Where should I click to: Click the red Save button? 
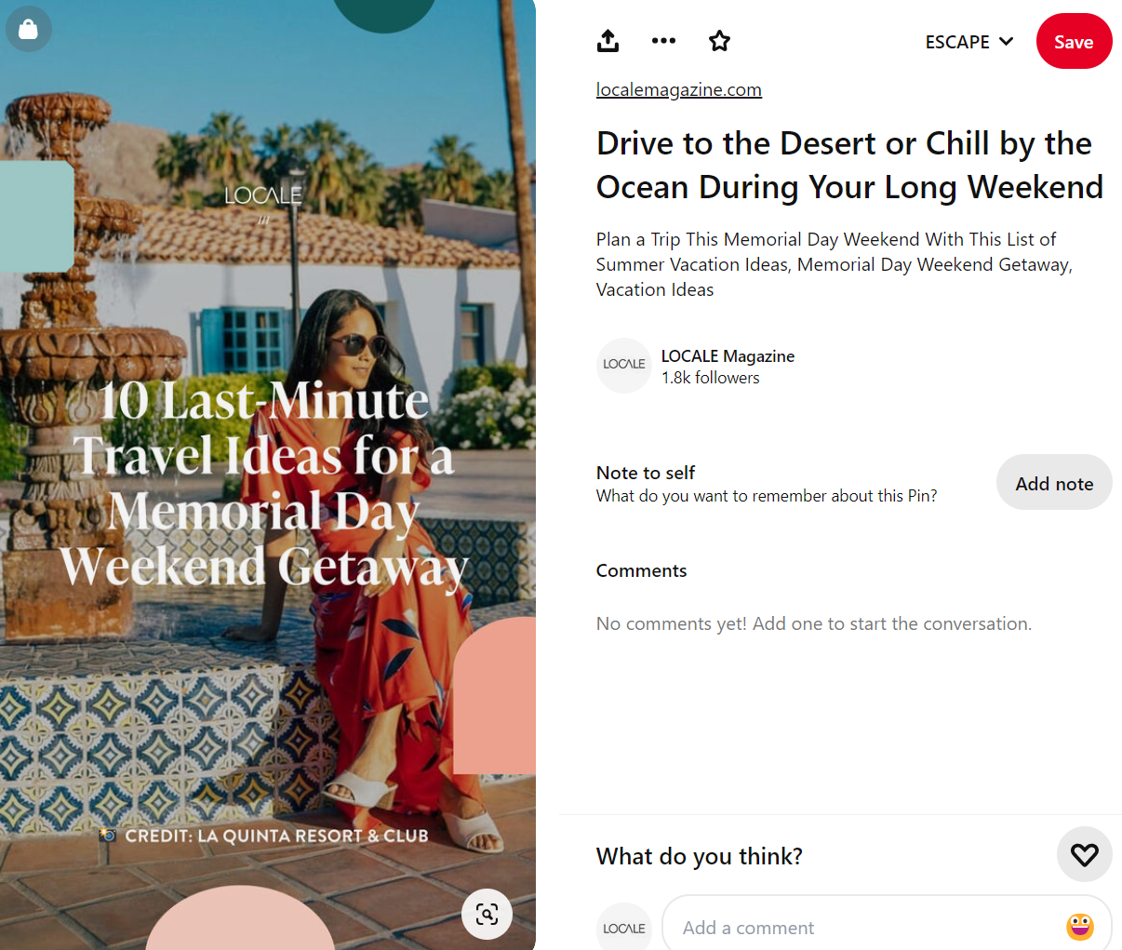coord(1074,42)
